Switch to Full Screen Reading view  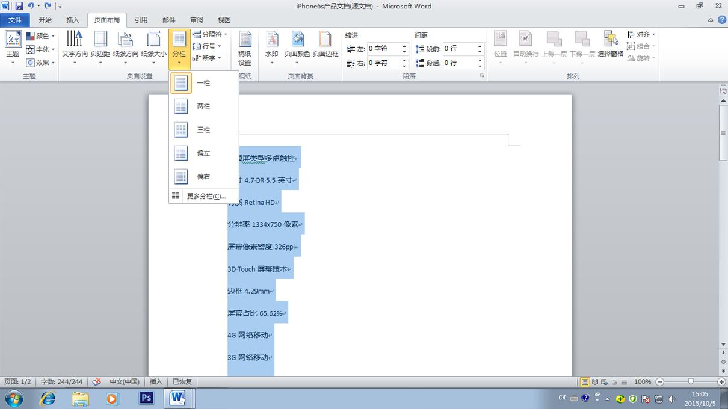tap(595, 382)
